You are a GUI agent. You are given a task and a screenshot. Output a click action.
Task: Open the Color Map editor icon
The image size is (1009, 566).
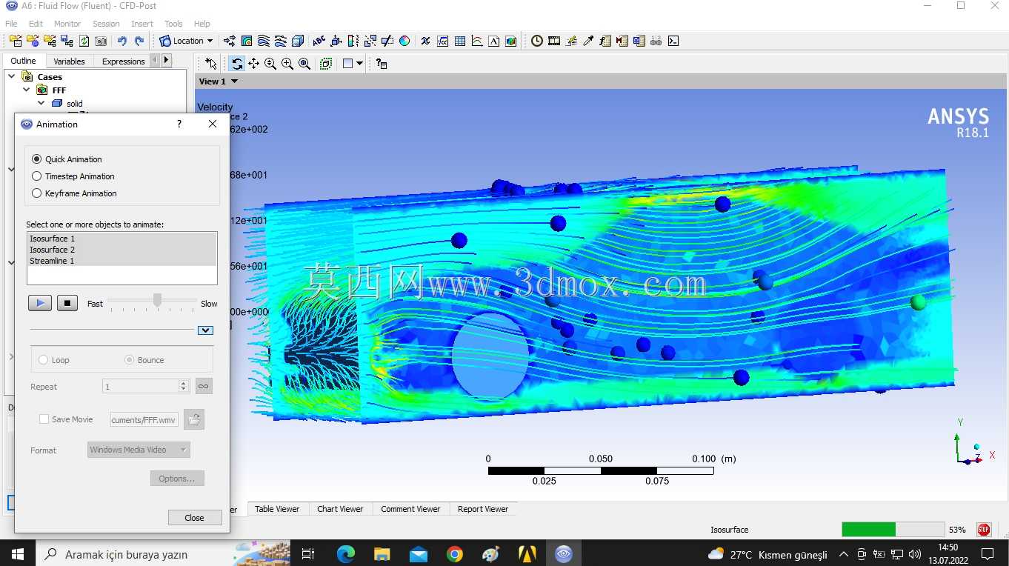(404, 41)
